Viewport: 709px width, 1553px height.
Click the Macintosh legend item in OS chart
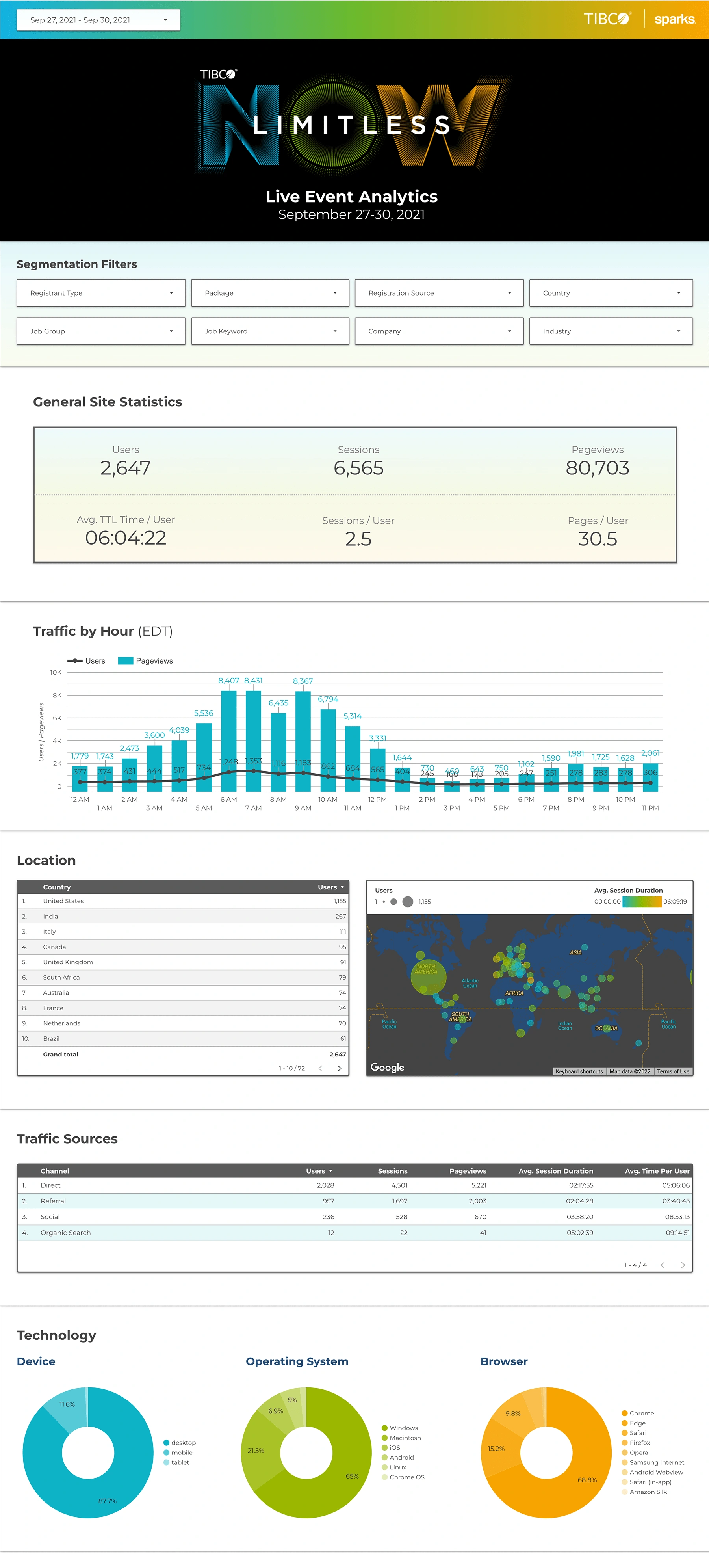pyautogui.click(x=401, y=1438)
